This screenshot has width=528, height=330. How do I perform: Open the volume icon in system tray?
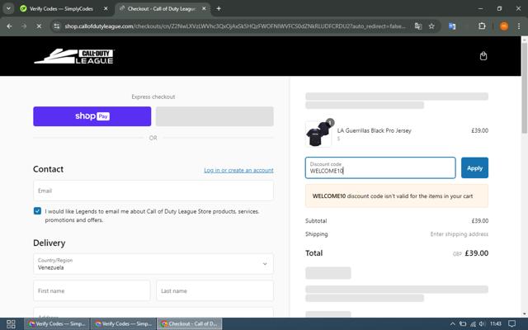click(x=482, y=324)
